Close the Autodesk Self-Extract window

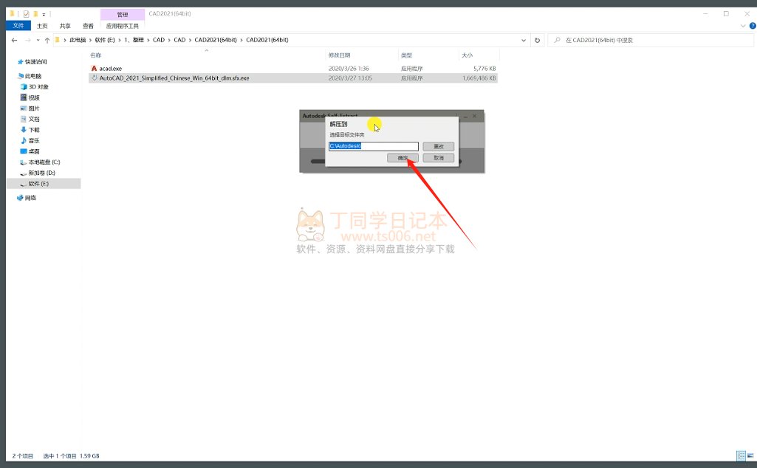click(475, 116)
